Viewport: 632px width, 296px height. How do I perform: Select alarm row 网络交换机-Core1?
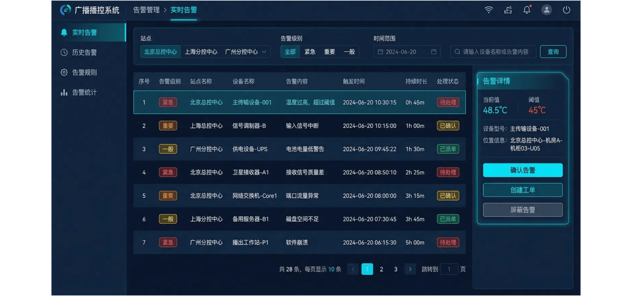pyautogui.click(x=300, y=196)
